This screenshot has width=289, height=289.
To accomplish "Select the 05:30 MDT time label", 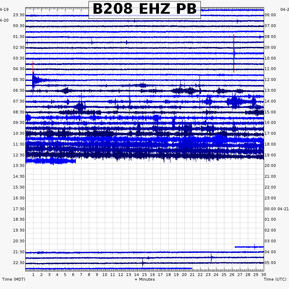I will pos(19,79).
